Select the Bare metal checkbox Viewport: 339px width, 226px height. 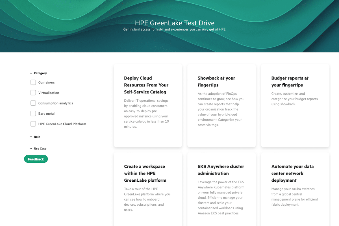click(x=33, y=114)
